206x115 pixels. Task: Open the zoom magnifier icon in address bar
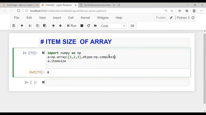[166, 11]
